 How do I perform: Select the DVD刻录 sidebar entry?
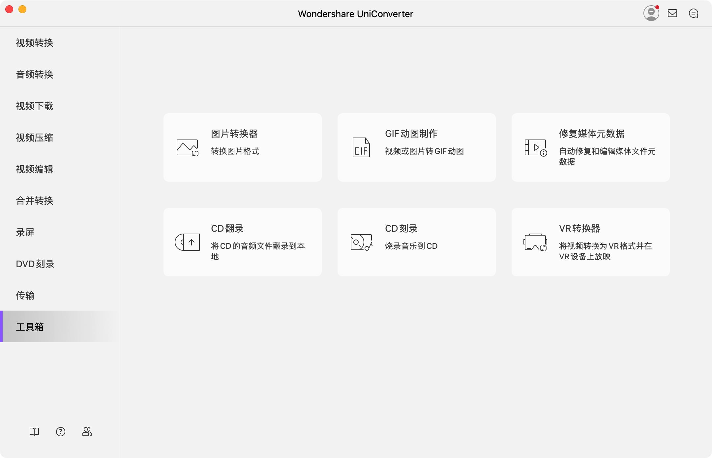coord(35,264)
